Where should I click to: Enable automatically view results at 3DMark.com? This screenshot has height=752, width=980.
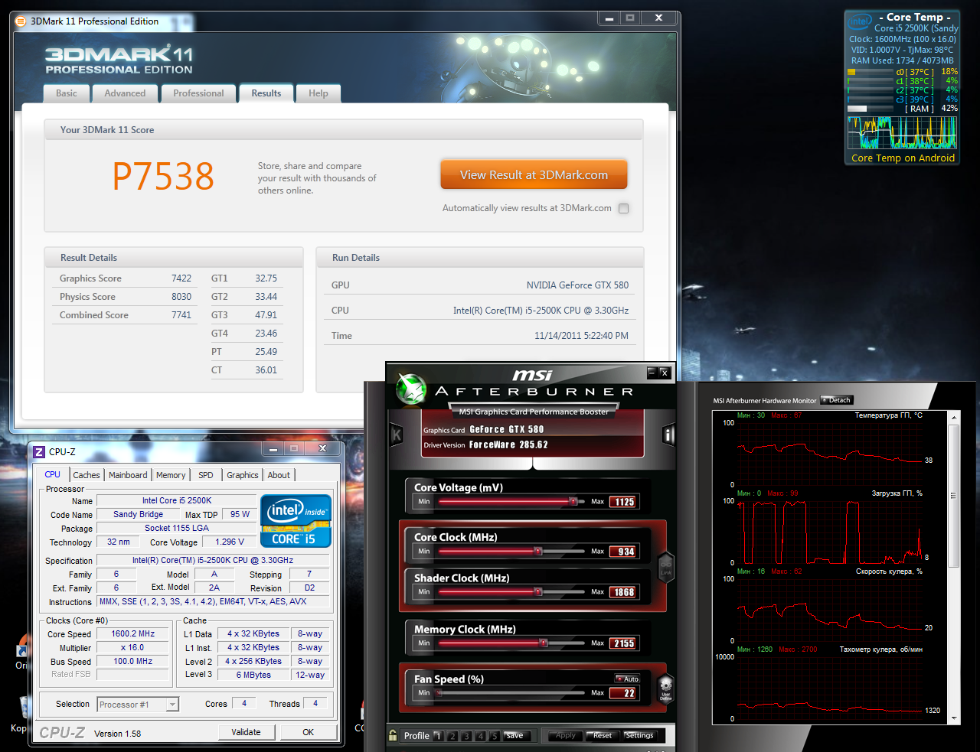point(623,208)
